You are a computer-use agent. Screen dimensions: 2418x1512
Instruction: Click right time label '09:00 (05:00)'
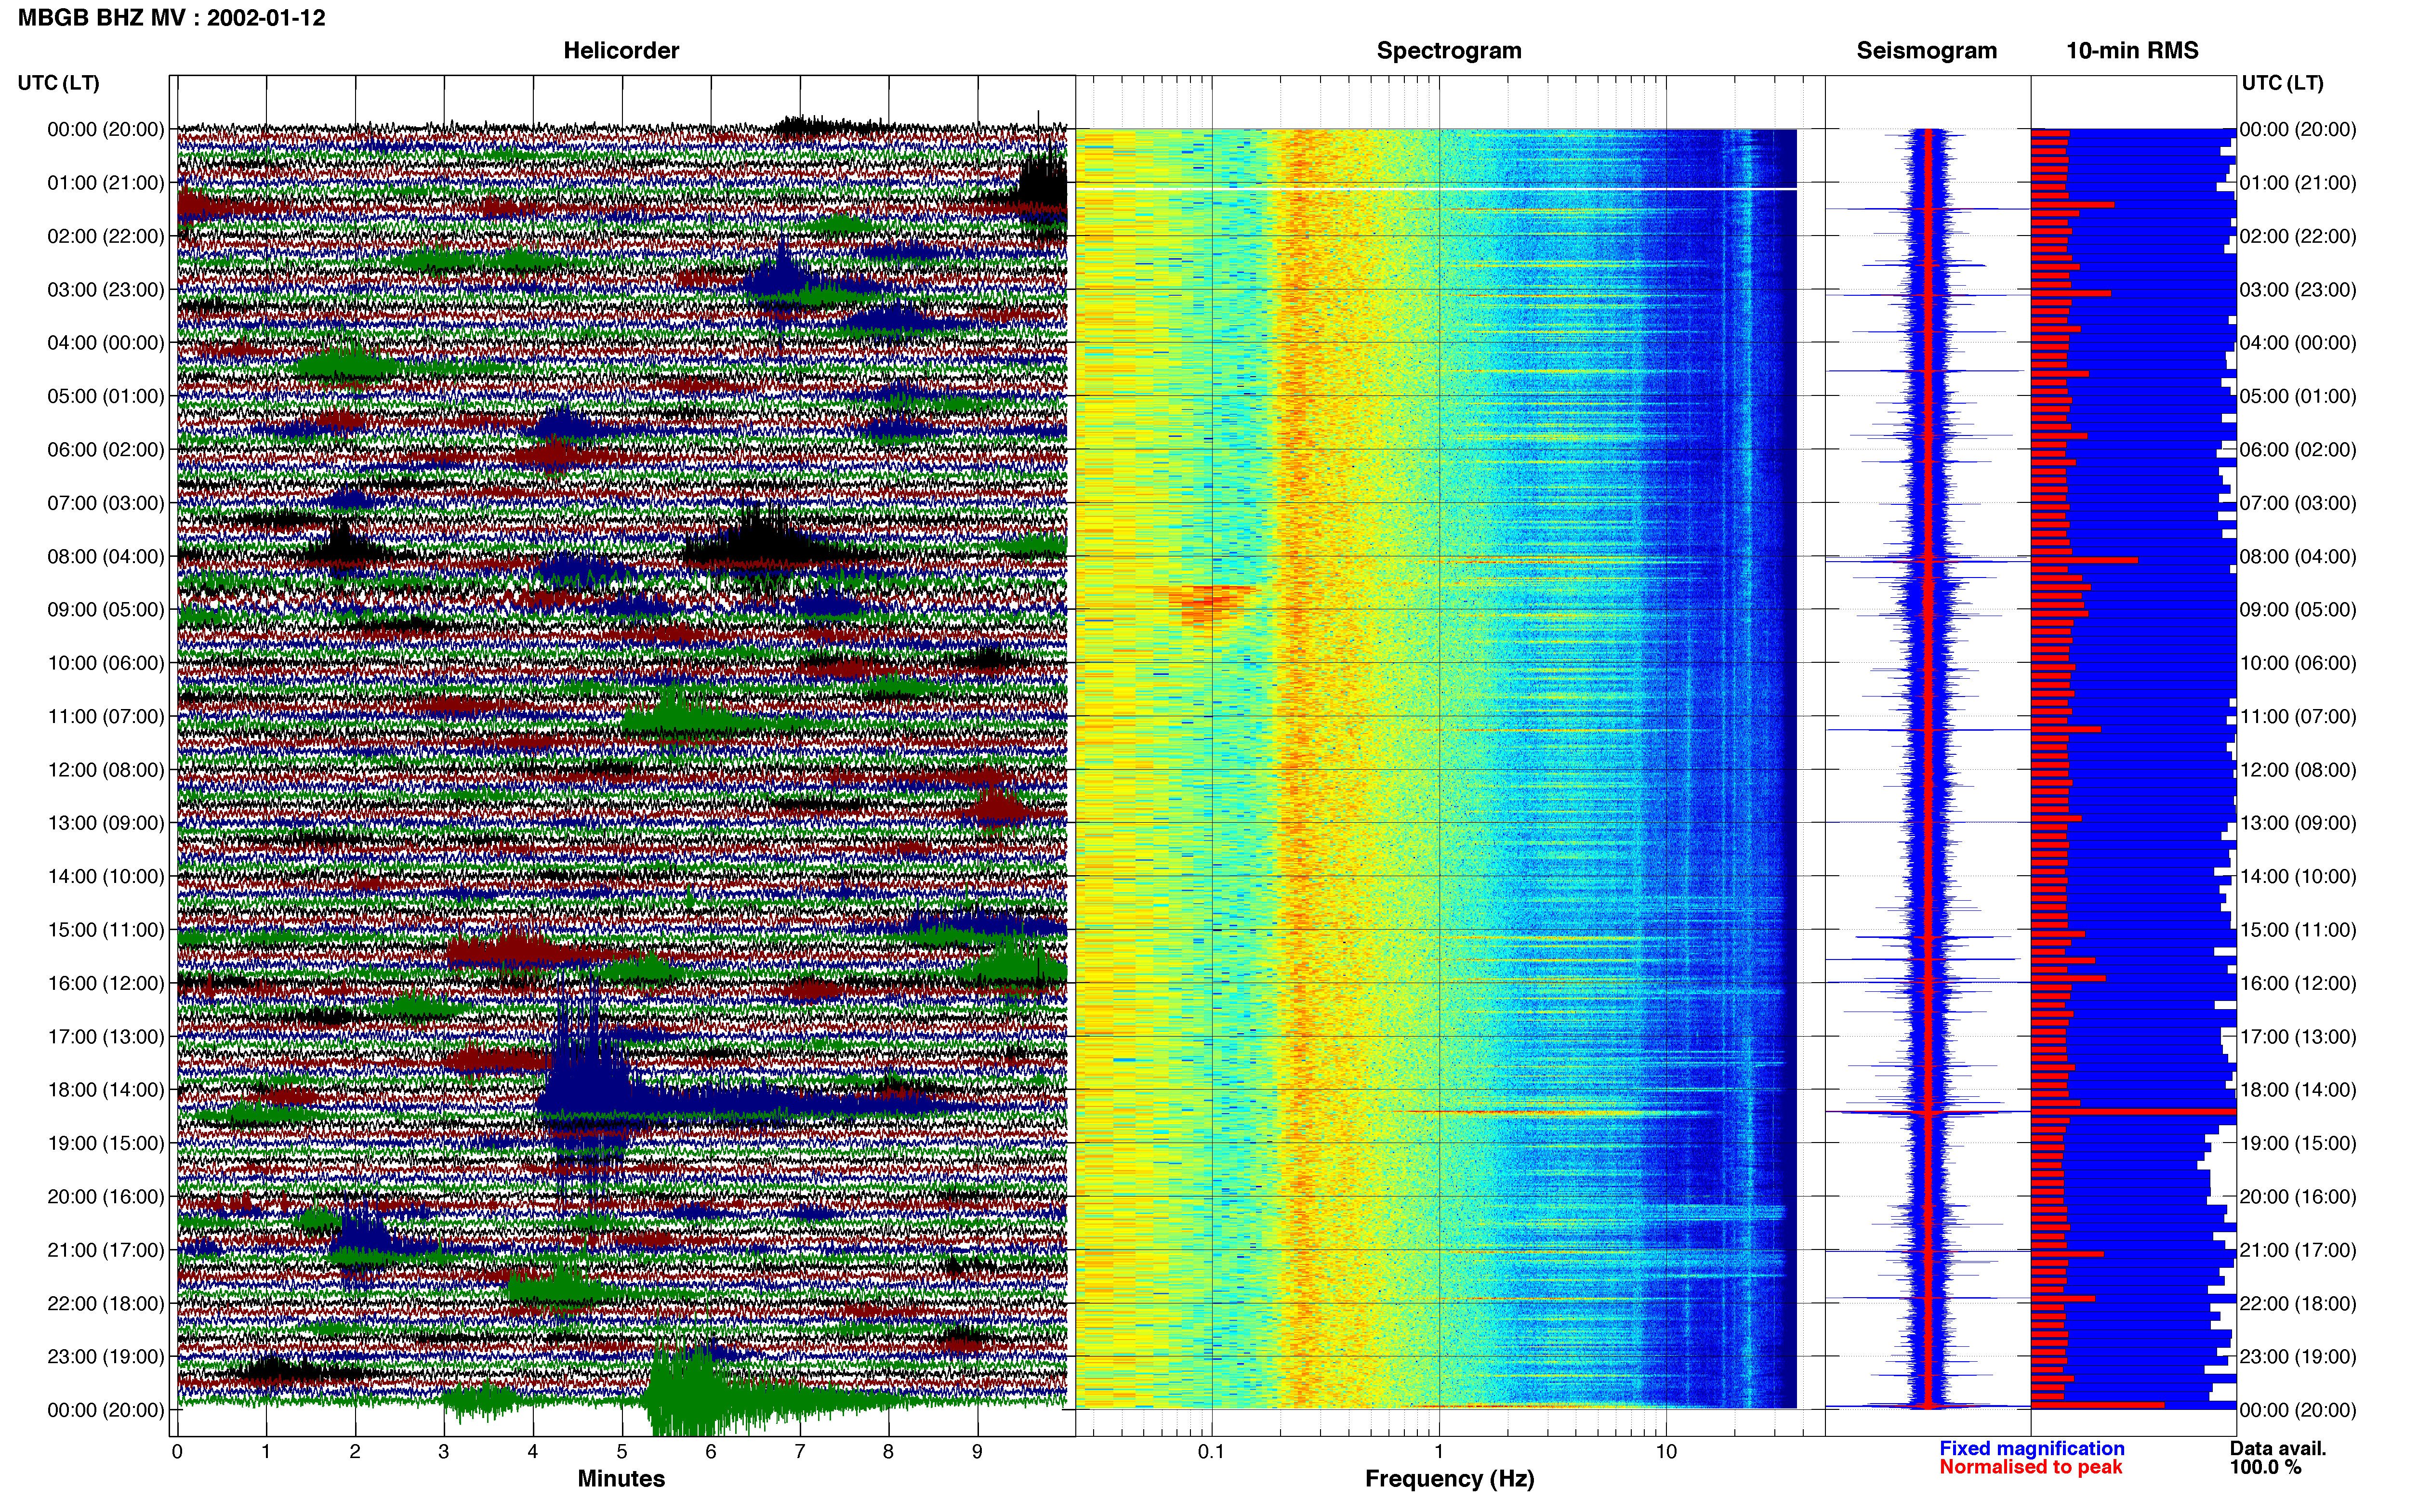2298,610
